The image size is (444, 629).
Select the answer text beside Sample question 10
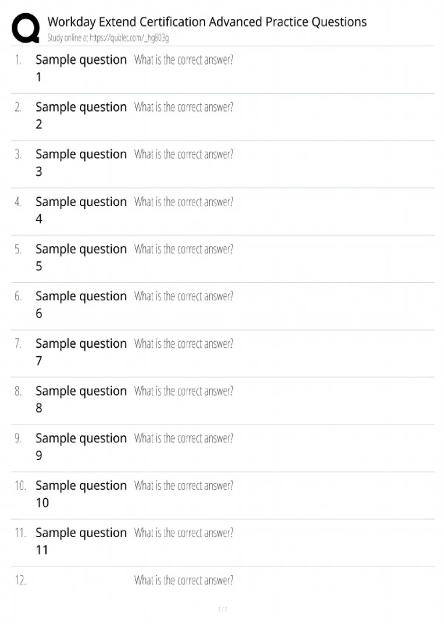point(184,485)
